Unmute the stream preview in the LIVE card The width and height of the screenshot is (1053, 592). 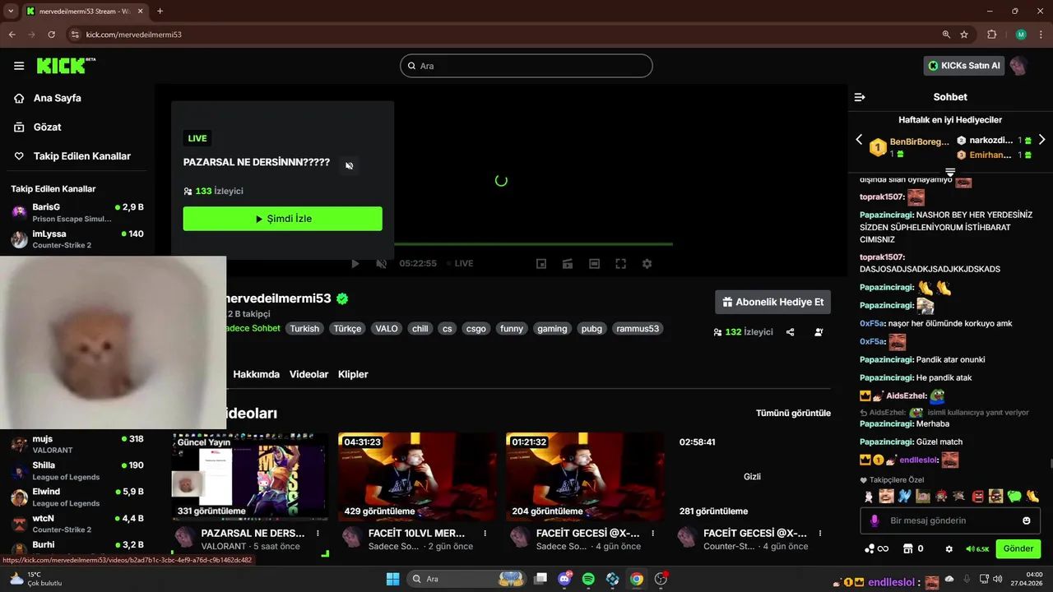(349, 165)
